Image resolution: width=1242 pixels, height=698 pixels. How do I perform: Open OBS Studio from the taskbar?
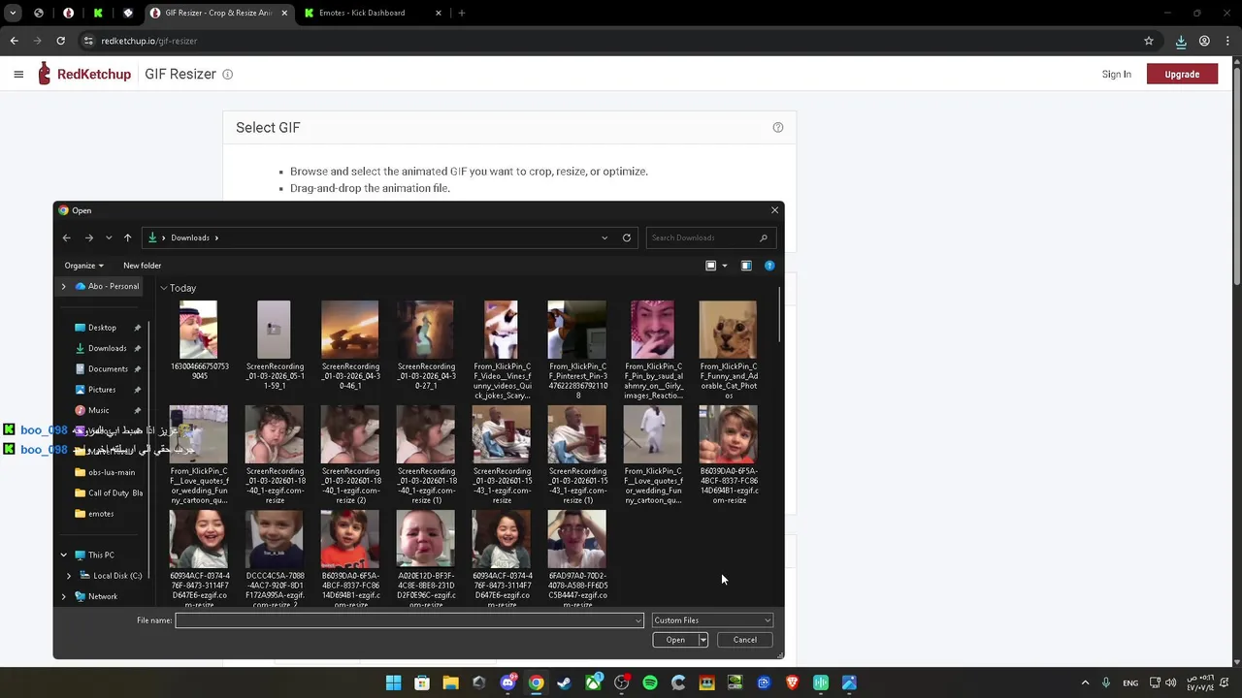[621, 682]
